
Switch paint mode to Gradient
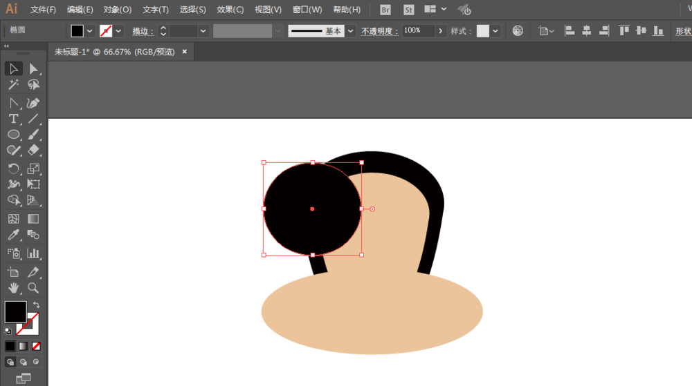pyautogui.click(x=23, y=347)
